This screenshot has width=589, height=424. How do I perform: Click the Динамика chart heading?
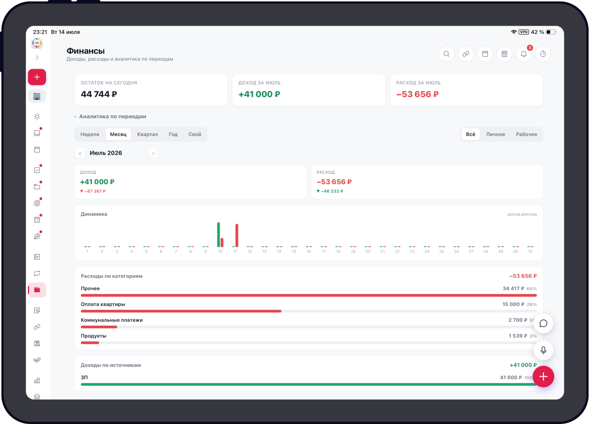[94, 214]
